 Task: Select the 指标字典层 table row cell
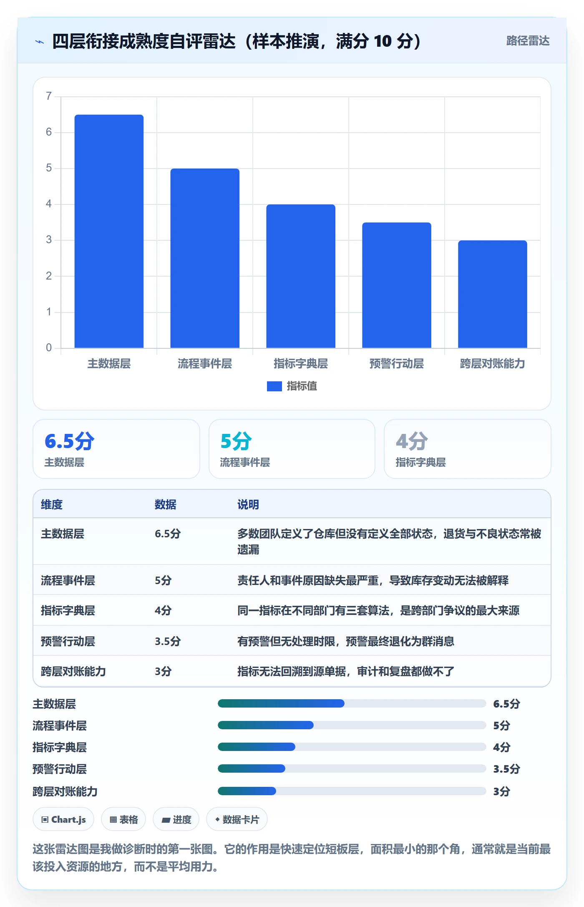click(x=68, y=610)
